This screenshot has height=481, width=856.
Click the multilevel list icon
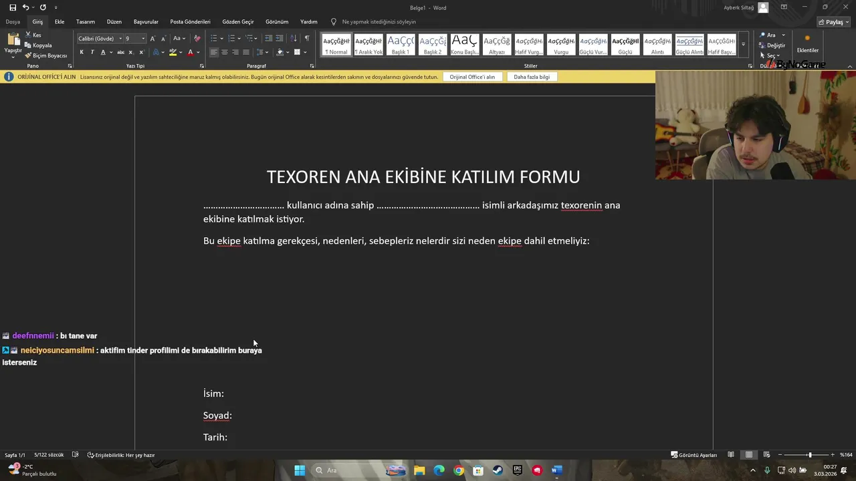249,39
